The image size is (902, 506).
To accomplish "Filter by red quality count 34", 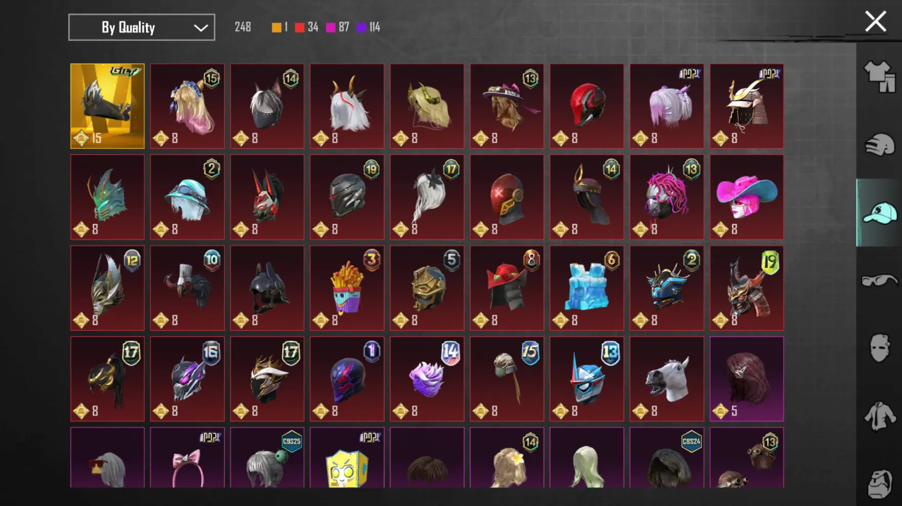I will 306,27.
